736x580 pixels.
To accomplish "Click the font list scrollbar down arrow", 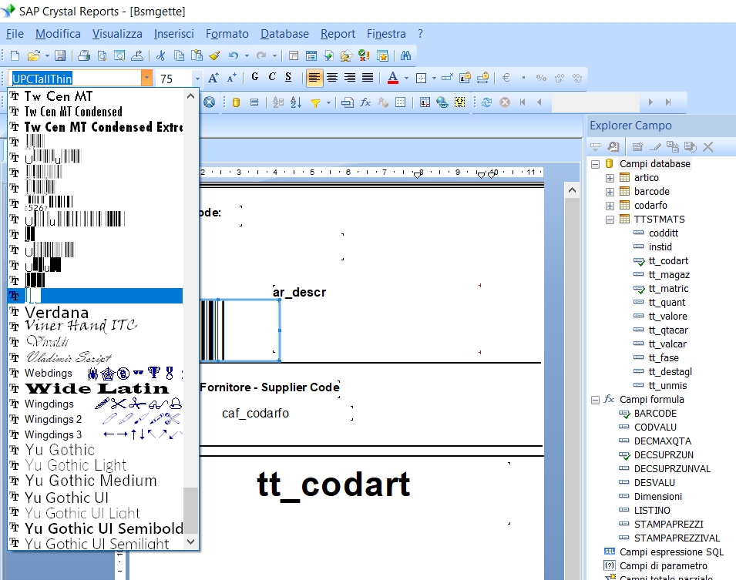I will [x=190, y=542].
